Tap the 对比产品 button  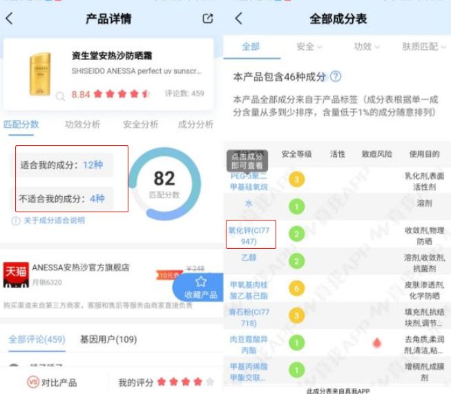pyautogui.click(x=52, y=382)
